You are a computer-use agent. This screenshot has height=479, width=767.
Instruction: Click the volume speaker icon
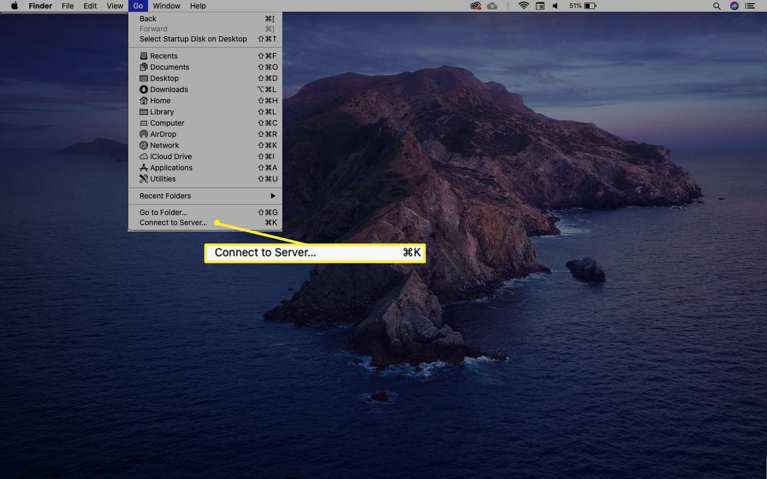556,6
